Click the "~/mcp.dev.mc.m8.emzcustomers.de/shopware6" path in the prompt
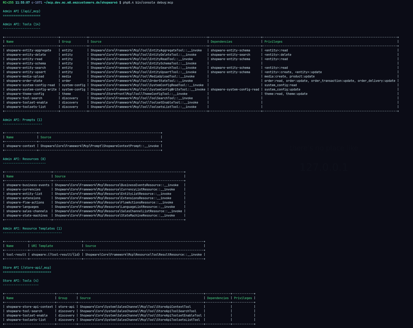 pyautogui.click(x=81, y=3)
